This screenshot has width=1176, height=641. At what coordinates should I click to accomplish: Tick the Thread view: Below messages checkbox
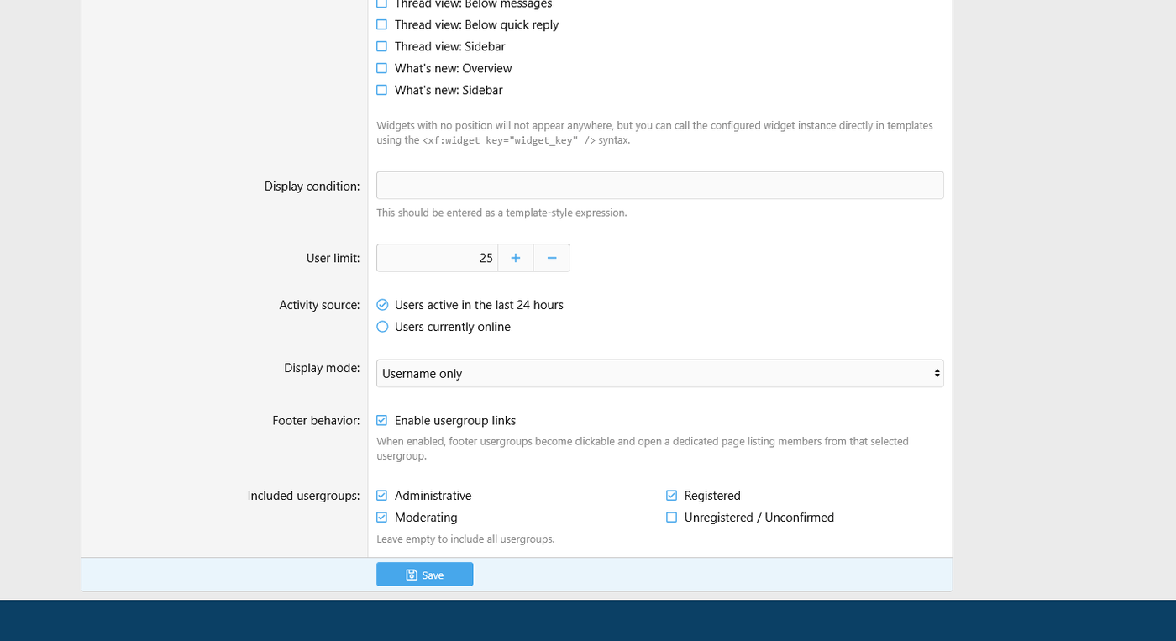(382, 4)
